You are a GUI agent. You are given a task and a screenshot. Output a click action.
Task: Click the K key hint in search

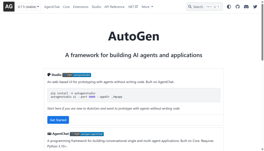[x=218, y=7]
